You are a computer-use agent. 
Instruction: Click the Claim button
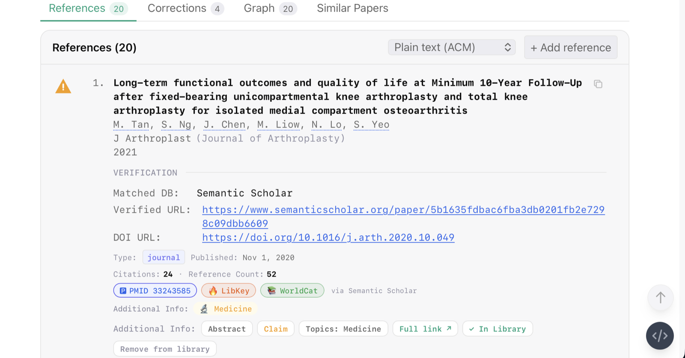(x=276, y=328)
